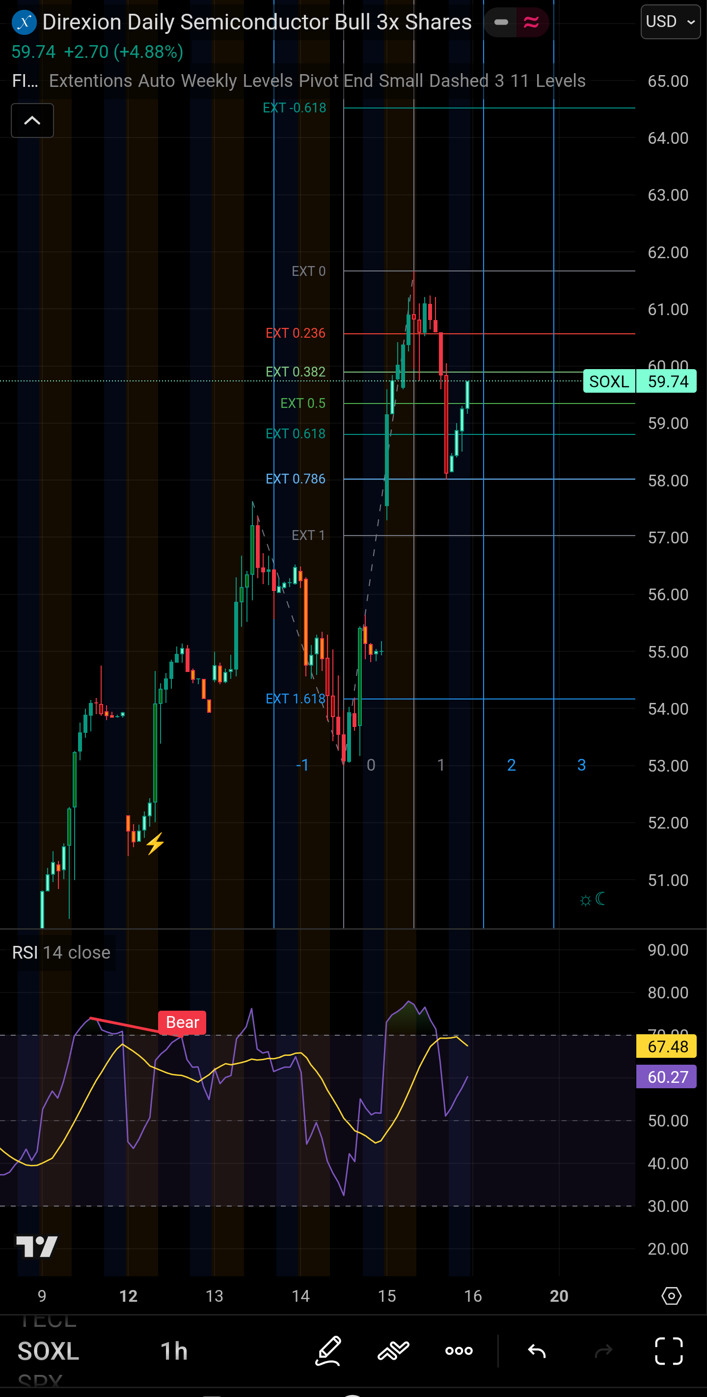Open chart settings hexagon icon
707x1397 pixels.
tap(671, 1295)
